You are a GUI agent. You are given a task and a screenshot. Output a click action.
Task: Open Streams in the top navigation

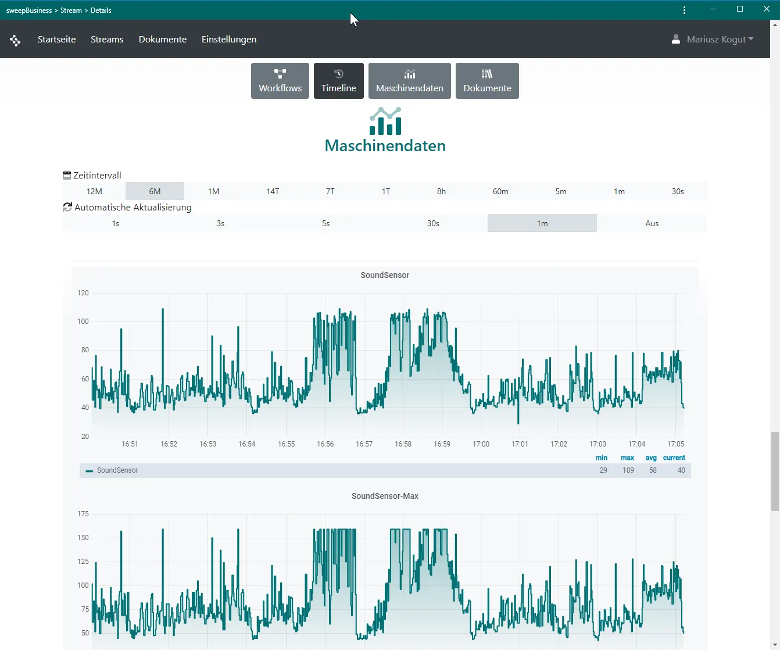107,40
